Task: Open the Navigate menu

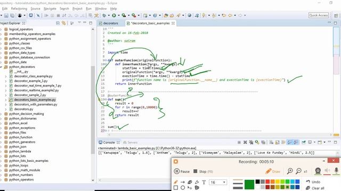Action: tap(50, 8)
